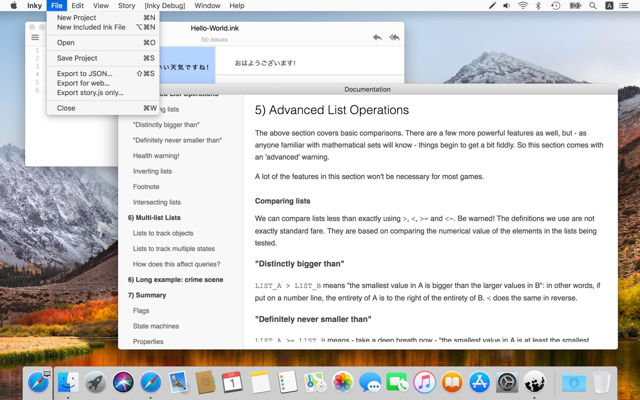Open the volume control in menu bar
This screenshot has width=640, height=400.
(x=506, y=6)
